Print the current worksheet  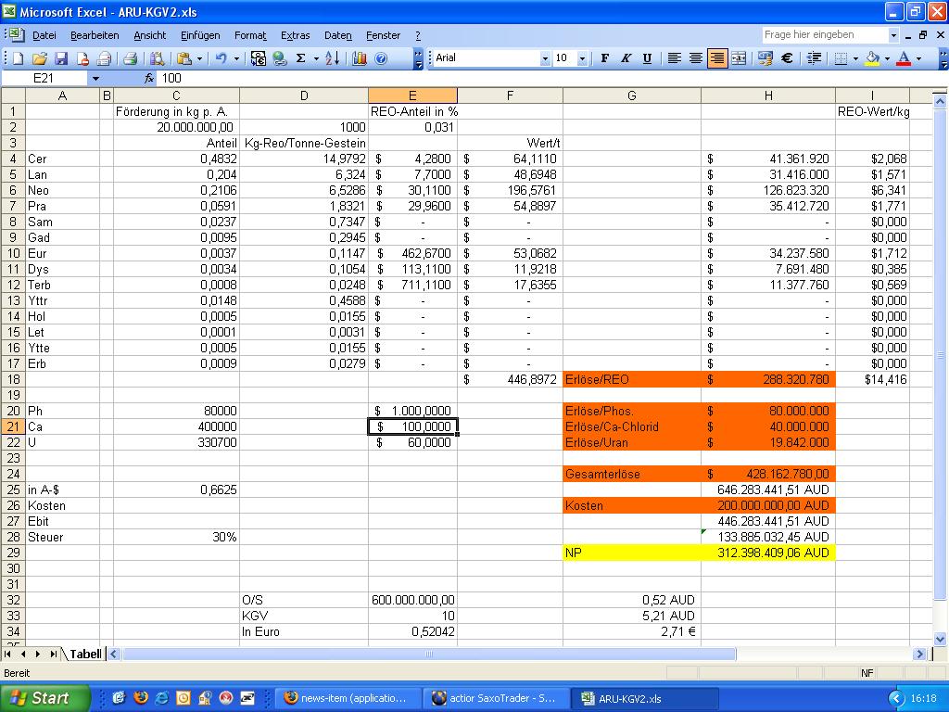130,57
